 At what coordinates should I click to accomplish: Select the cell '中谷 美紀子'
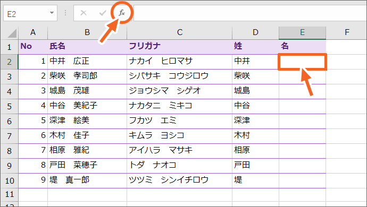(x=87, y=106)
